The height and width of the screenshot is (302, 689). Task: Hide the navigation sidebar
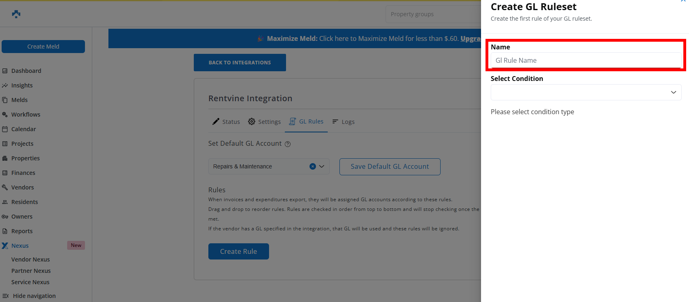[34, 296]
